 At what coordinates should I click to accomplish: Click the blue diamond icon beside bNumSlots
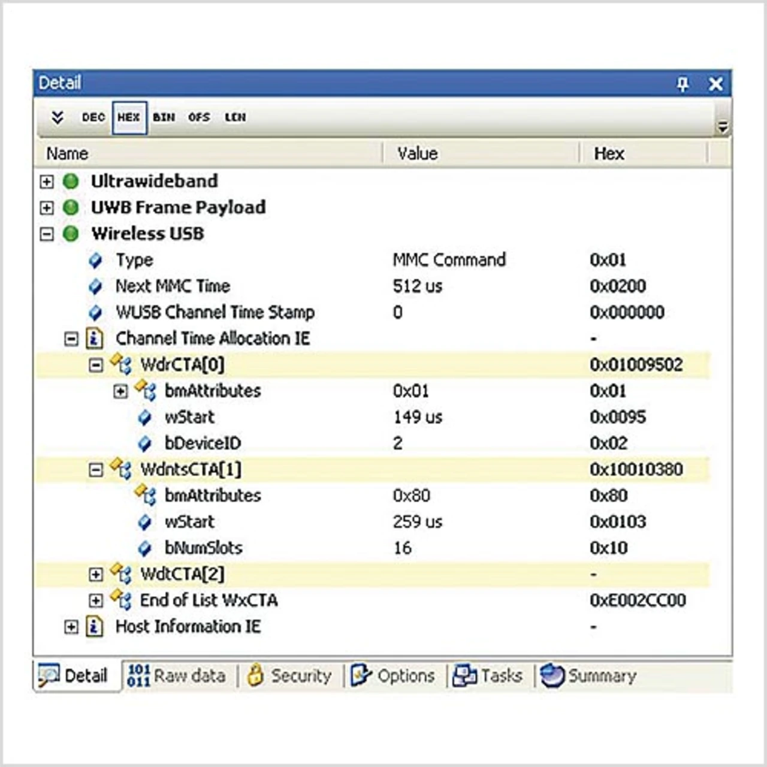coord(144,548)
